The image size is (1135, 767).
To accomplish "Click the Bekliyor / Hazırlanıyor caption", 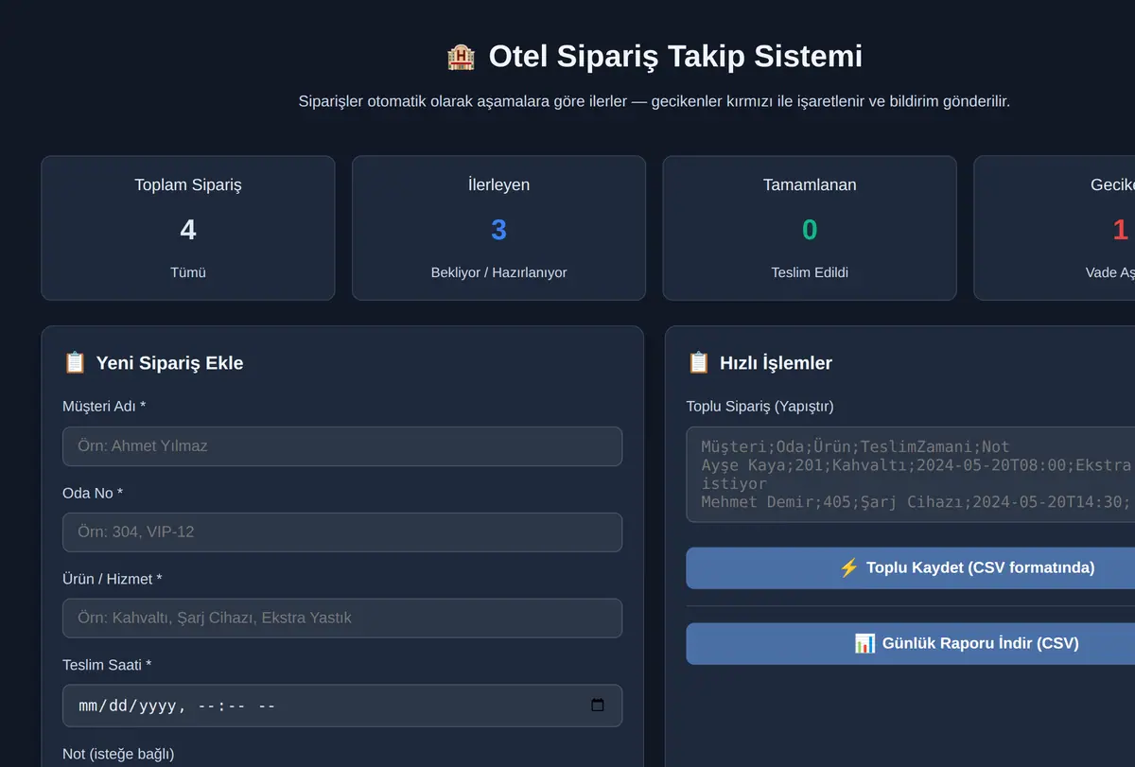I will pos(498,272).
